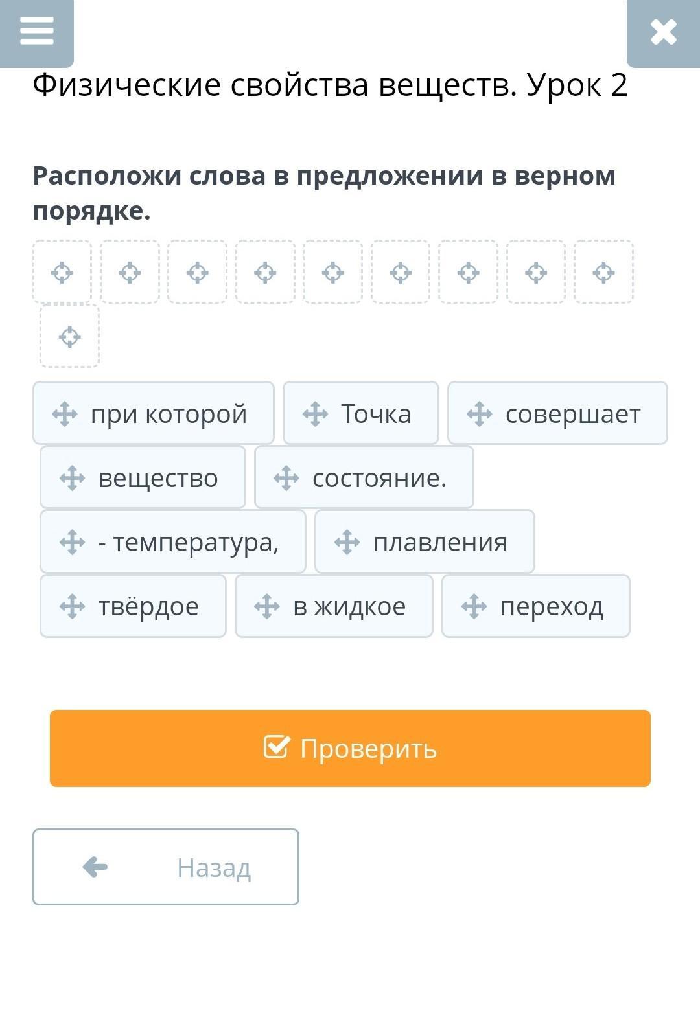
Task: Click the drag icon on the 'совершает' tile
Action: (x=480, y=414)
